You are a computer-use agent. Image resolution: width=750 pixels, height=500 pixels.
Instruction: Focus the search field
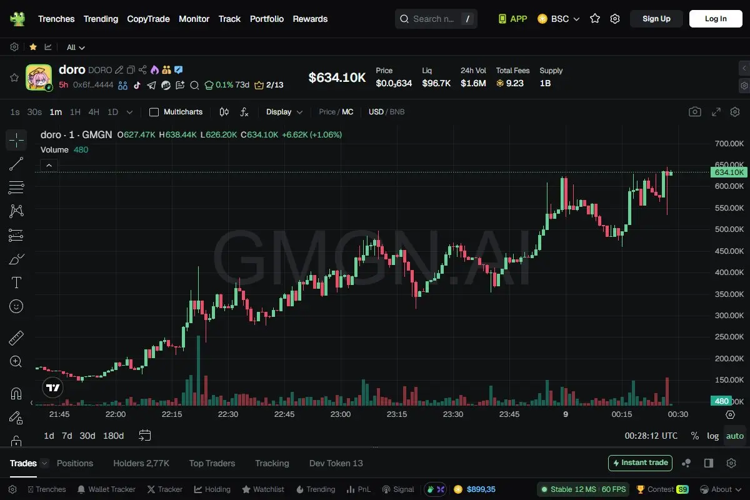tap(436, 19)
